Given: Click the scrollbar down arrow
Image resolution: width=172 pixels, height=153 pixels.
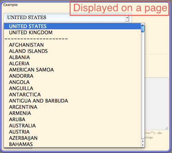Looking at the screenshot, I should [143, 145].
